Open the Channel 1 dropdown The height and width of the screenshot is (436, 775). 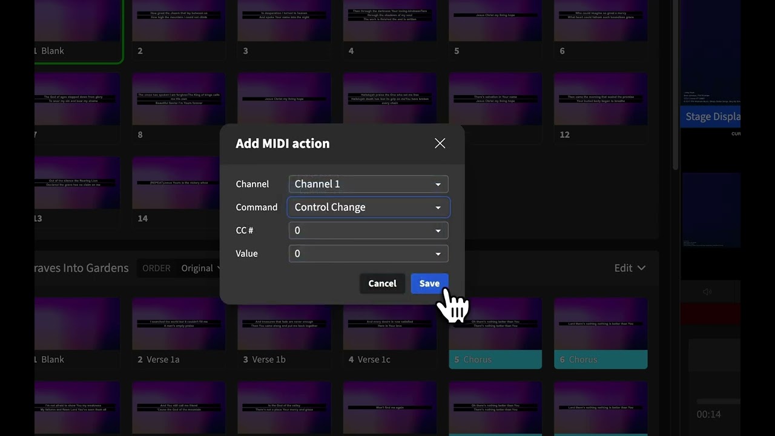tap(368, 184)
